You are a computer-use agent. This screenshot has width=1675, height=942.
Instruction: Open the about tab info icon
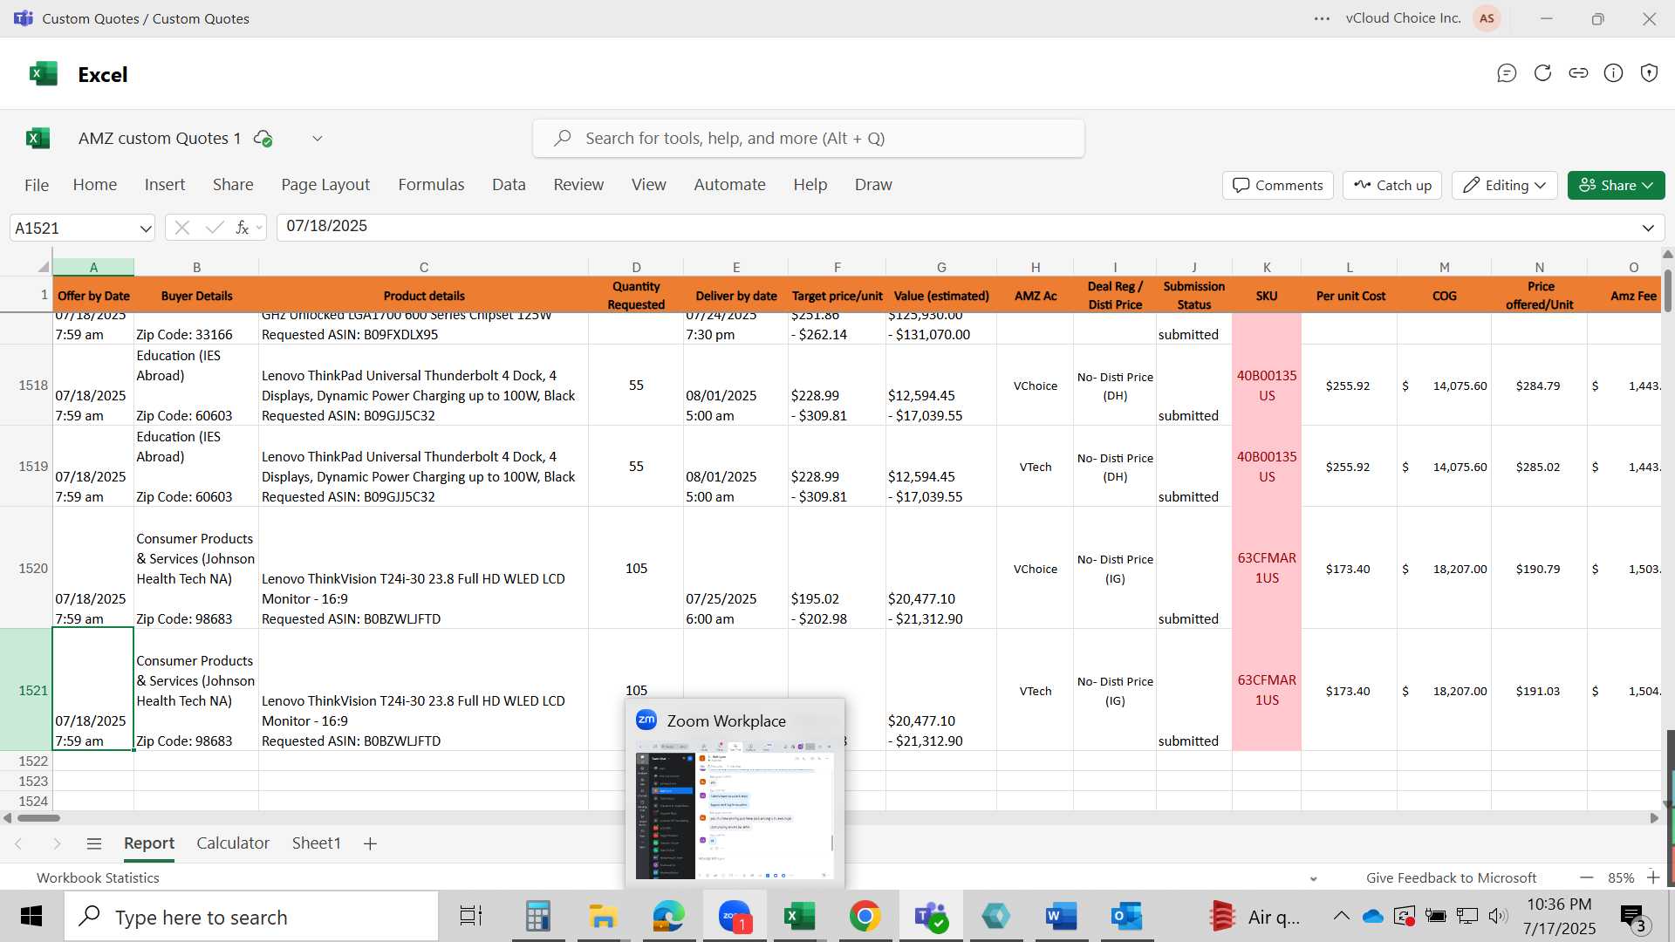1614,73
